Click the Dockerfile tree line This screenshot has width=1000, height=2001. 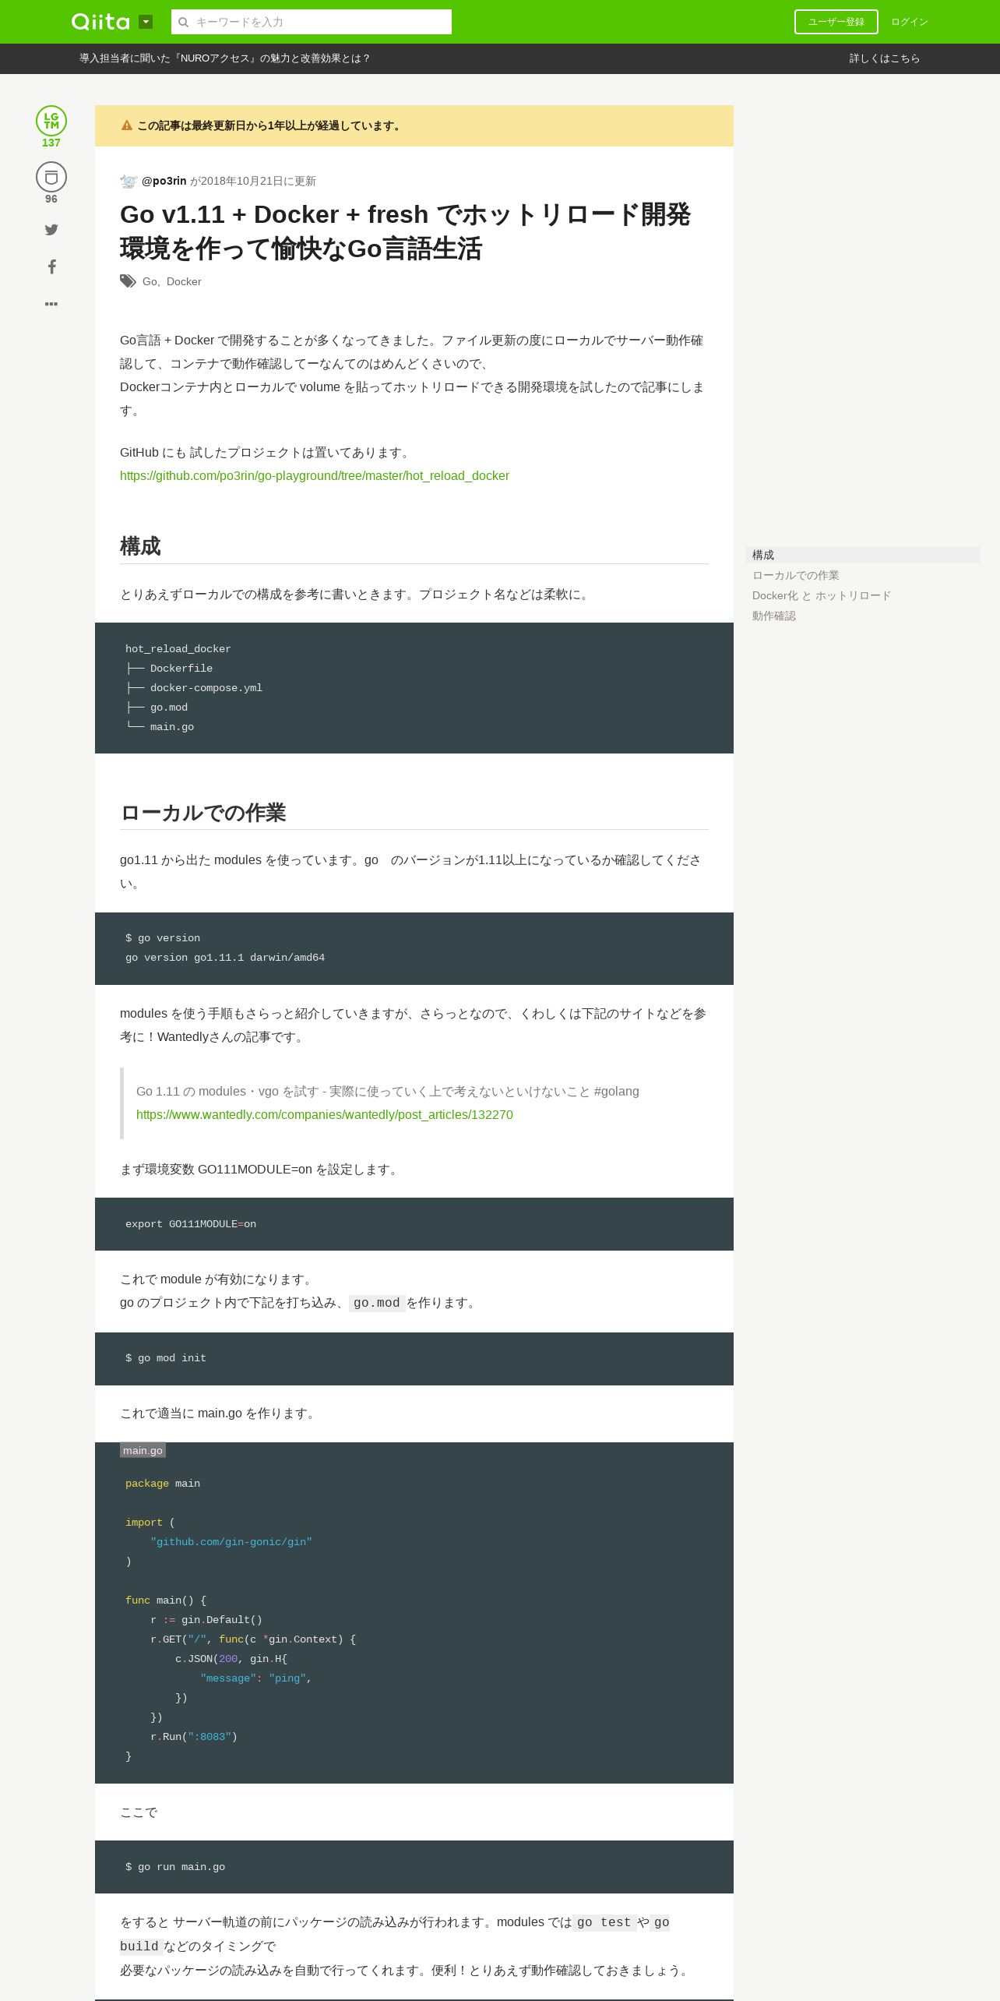(x=169, y=669)
